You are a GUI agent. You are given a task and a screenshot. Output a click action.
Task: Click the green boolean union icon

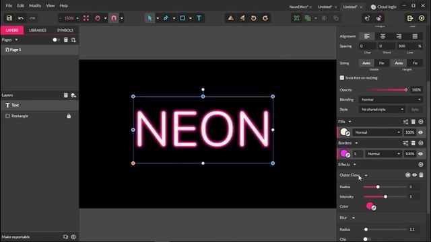308,18
